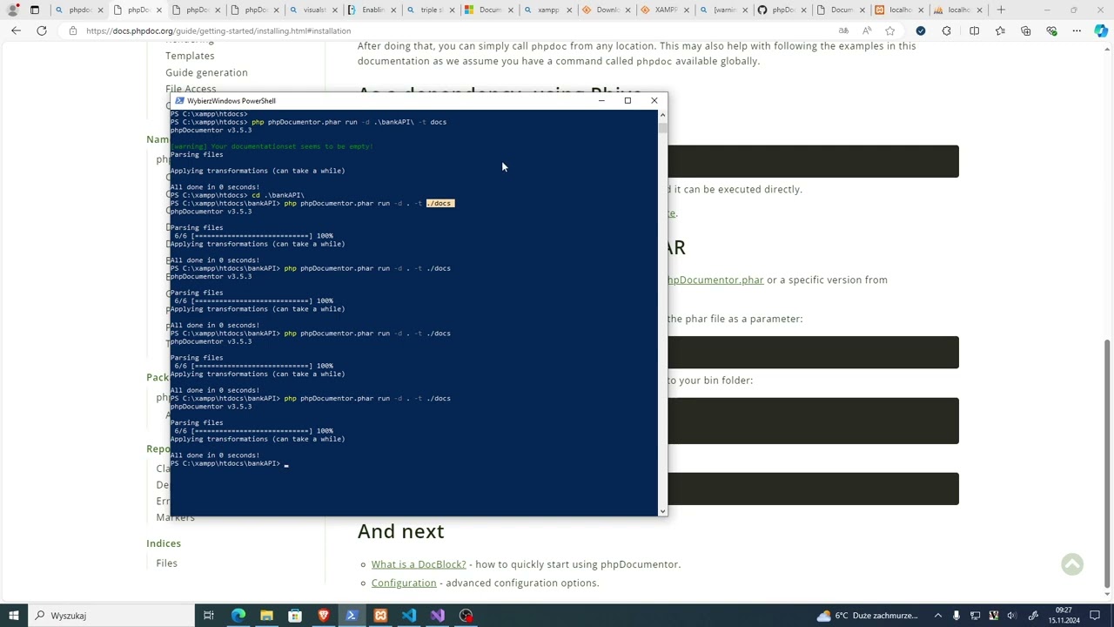The height and width of the screenshot is (627, 1114).
Task: Click the 'And next' heading
Action: (x=400, y=531)
